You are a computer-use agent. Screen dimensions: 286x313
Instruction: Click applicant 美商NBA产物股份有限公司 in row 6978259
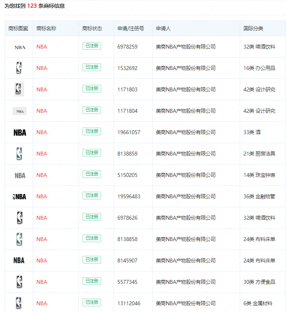click(186, 47)
